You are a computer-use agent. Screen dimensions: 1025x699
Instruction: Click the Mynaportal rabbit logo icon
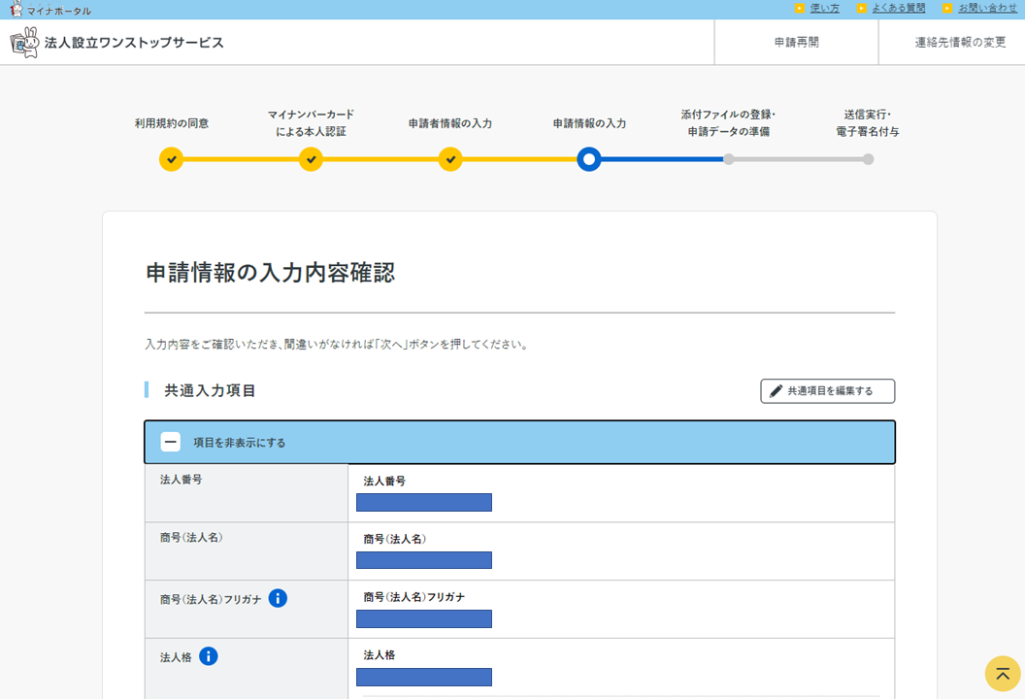coord(16,10)
